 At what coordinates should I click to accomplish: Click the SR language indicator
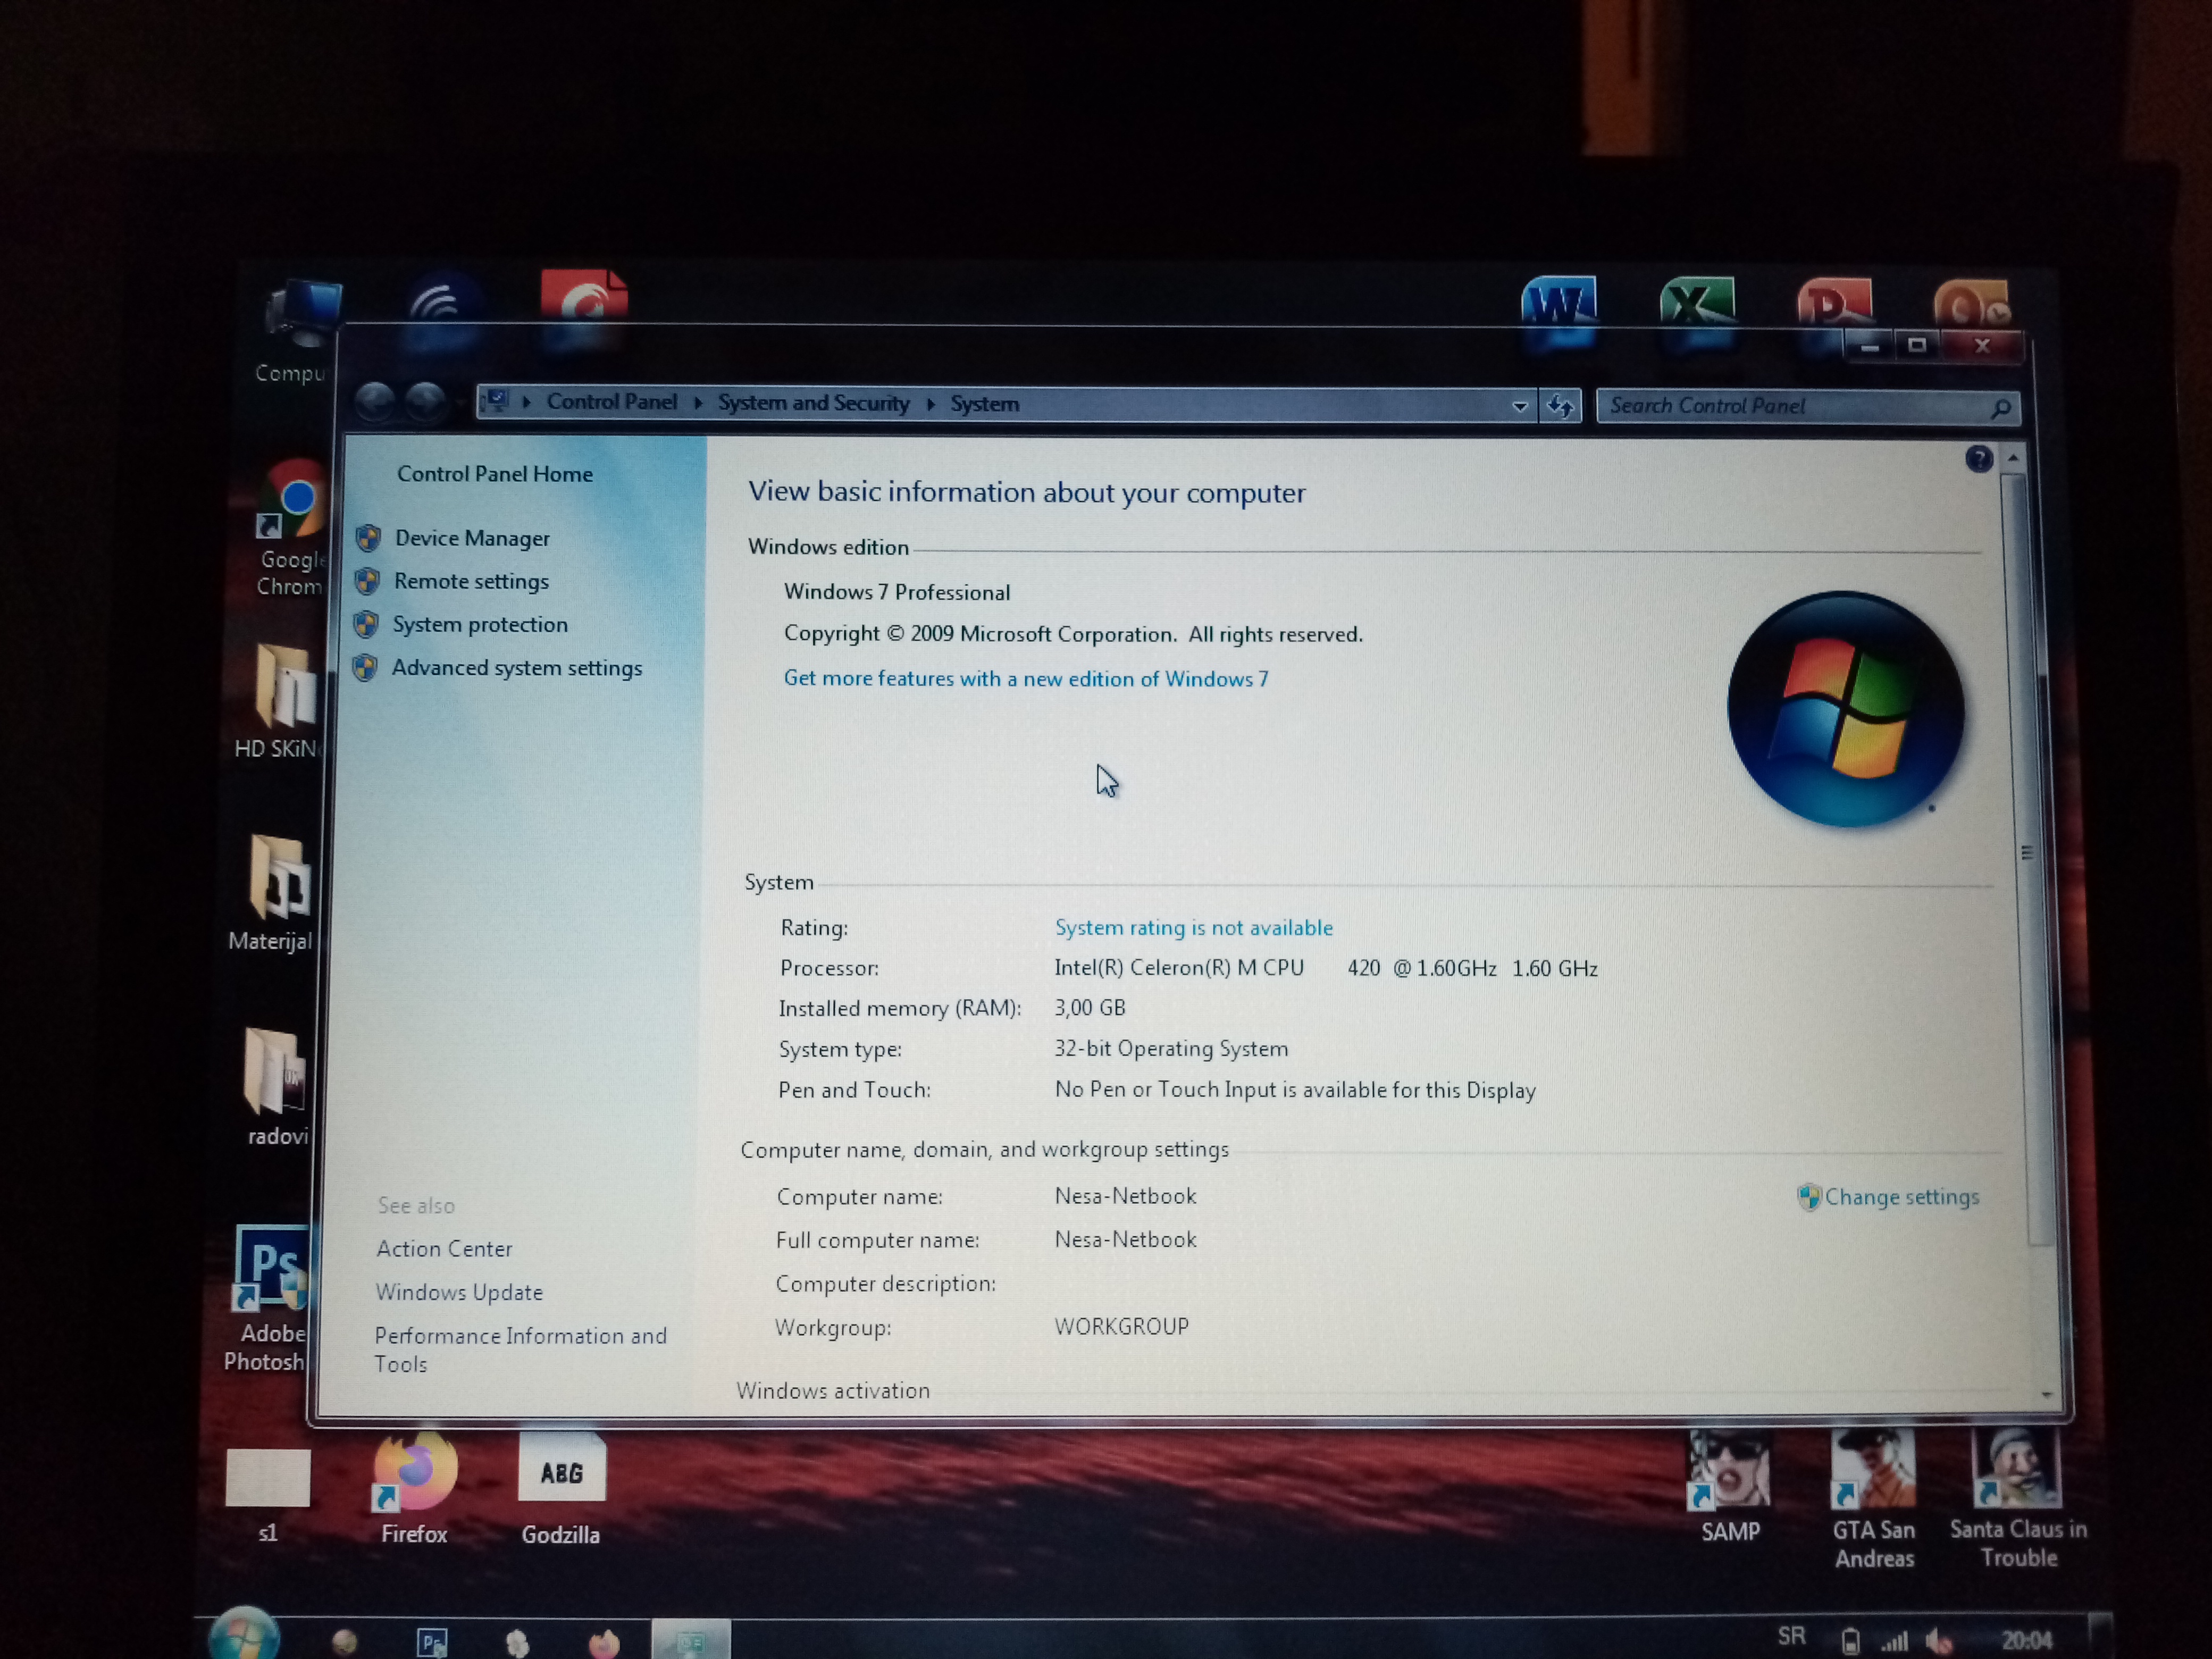(x=1791, y=1635)
